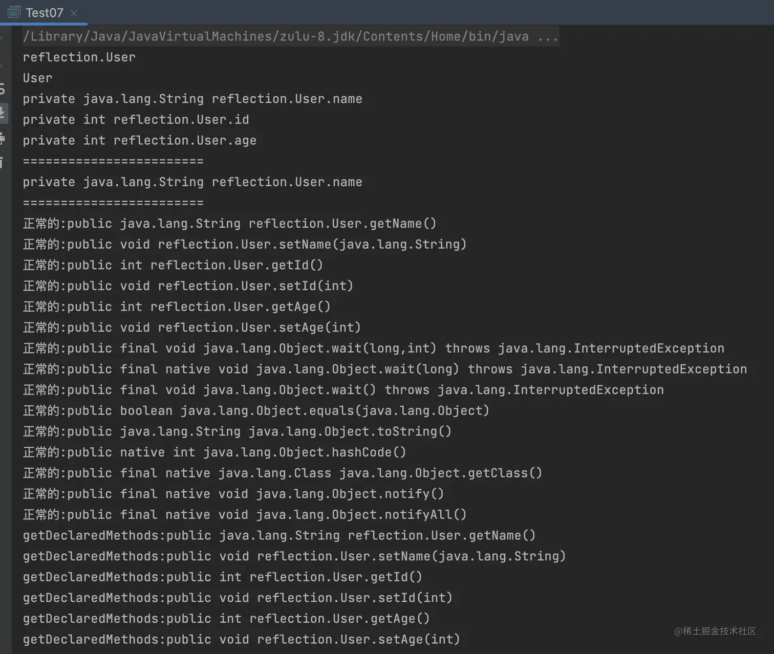Screen dimensions: 774x654
Task: Click the Object.hashCode() output line
Action: click(214, 452)
